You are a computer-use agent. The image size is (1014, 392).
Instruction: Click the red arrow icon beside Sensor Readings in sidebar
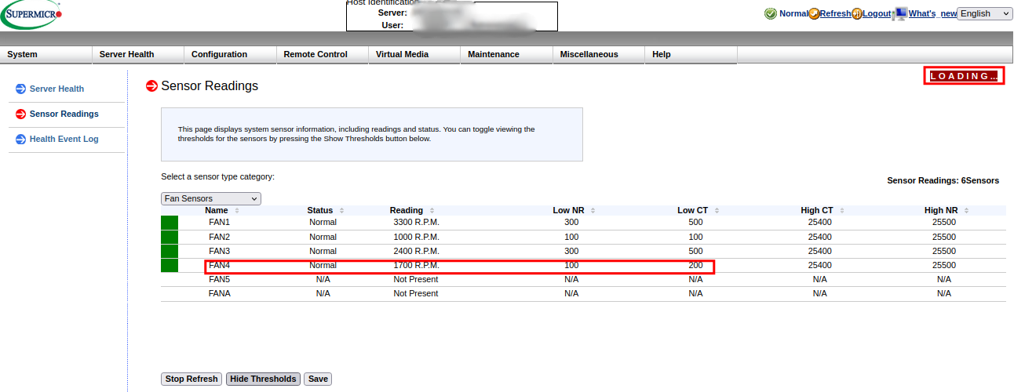[21, 114]
